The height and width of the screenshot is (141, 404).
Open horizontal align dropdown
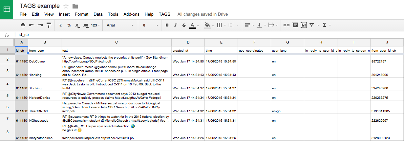249,25
